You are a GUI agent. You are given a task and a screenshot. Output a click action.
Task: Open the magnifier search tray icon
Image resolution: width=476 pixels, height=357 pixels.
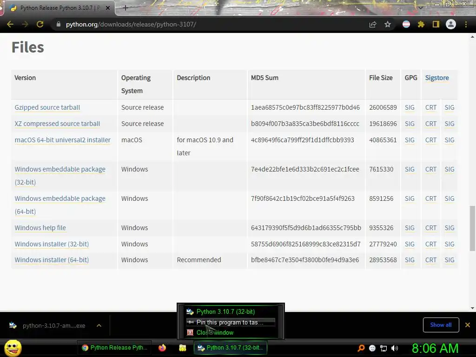pyautogui.click(x=361, y=348)
